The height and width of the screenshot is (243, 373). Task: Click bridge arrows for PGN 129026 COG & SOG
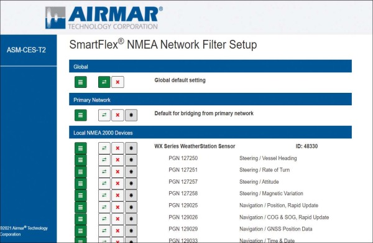pyautogui.click(x=104, y=219)
